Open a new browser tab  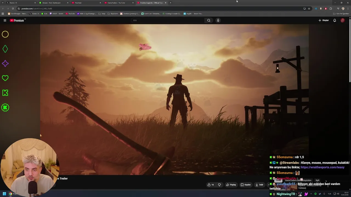tap(170, 3)
